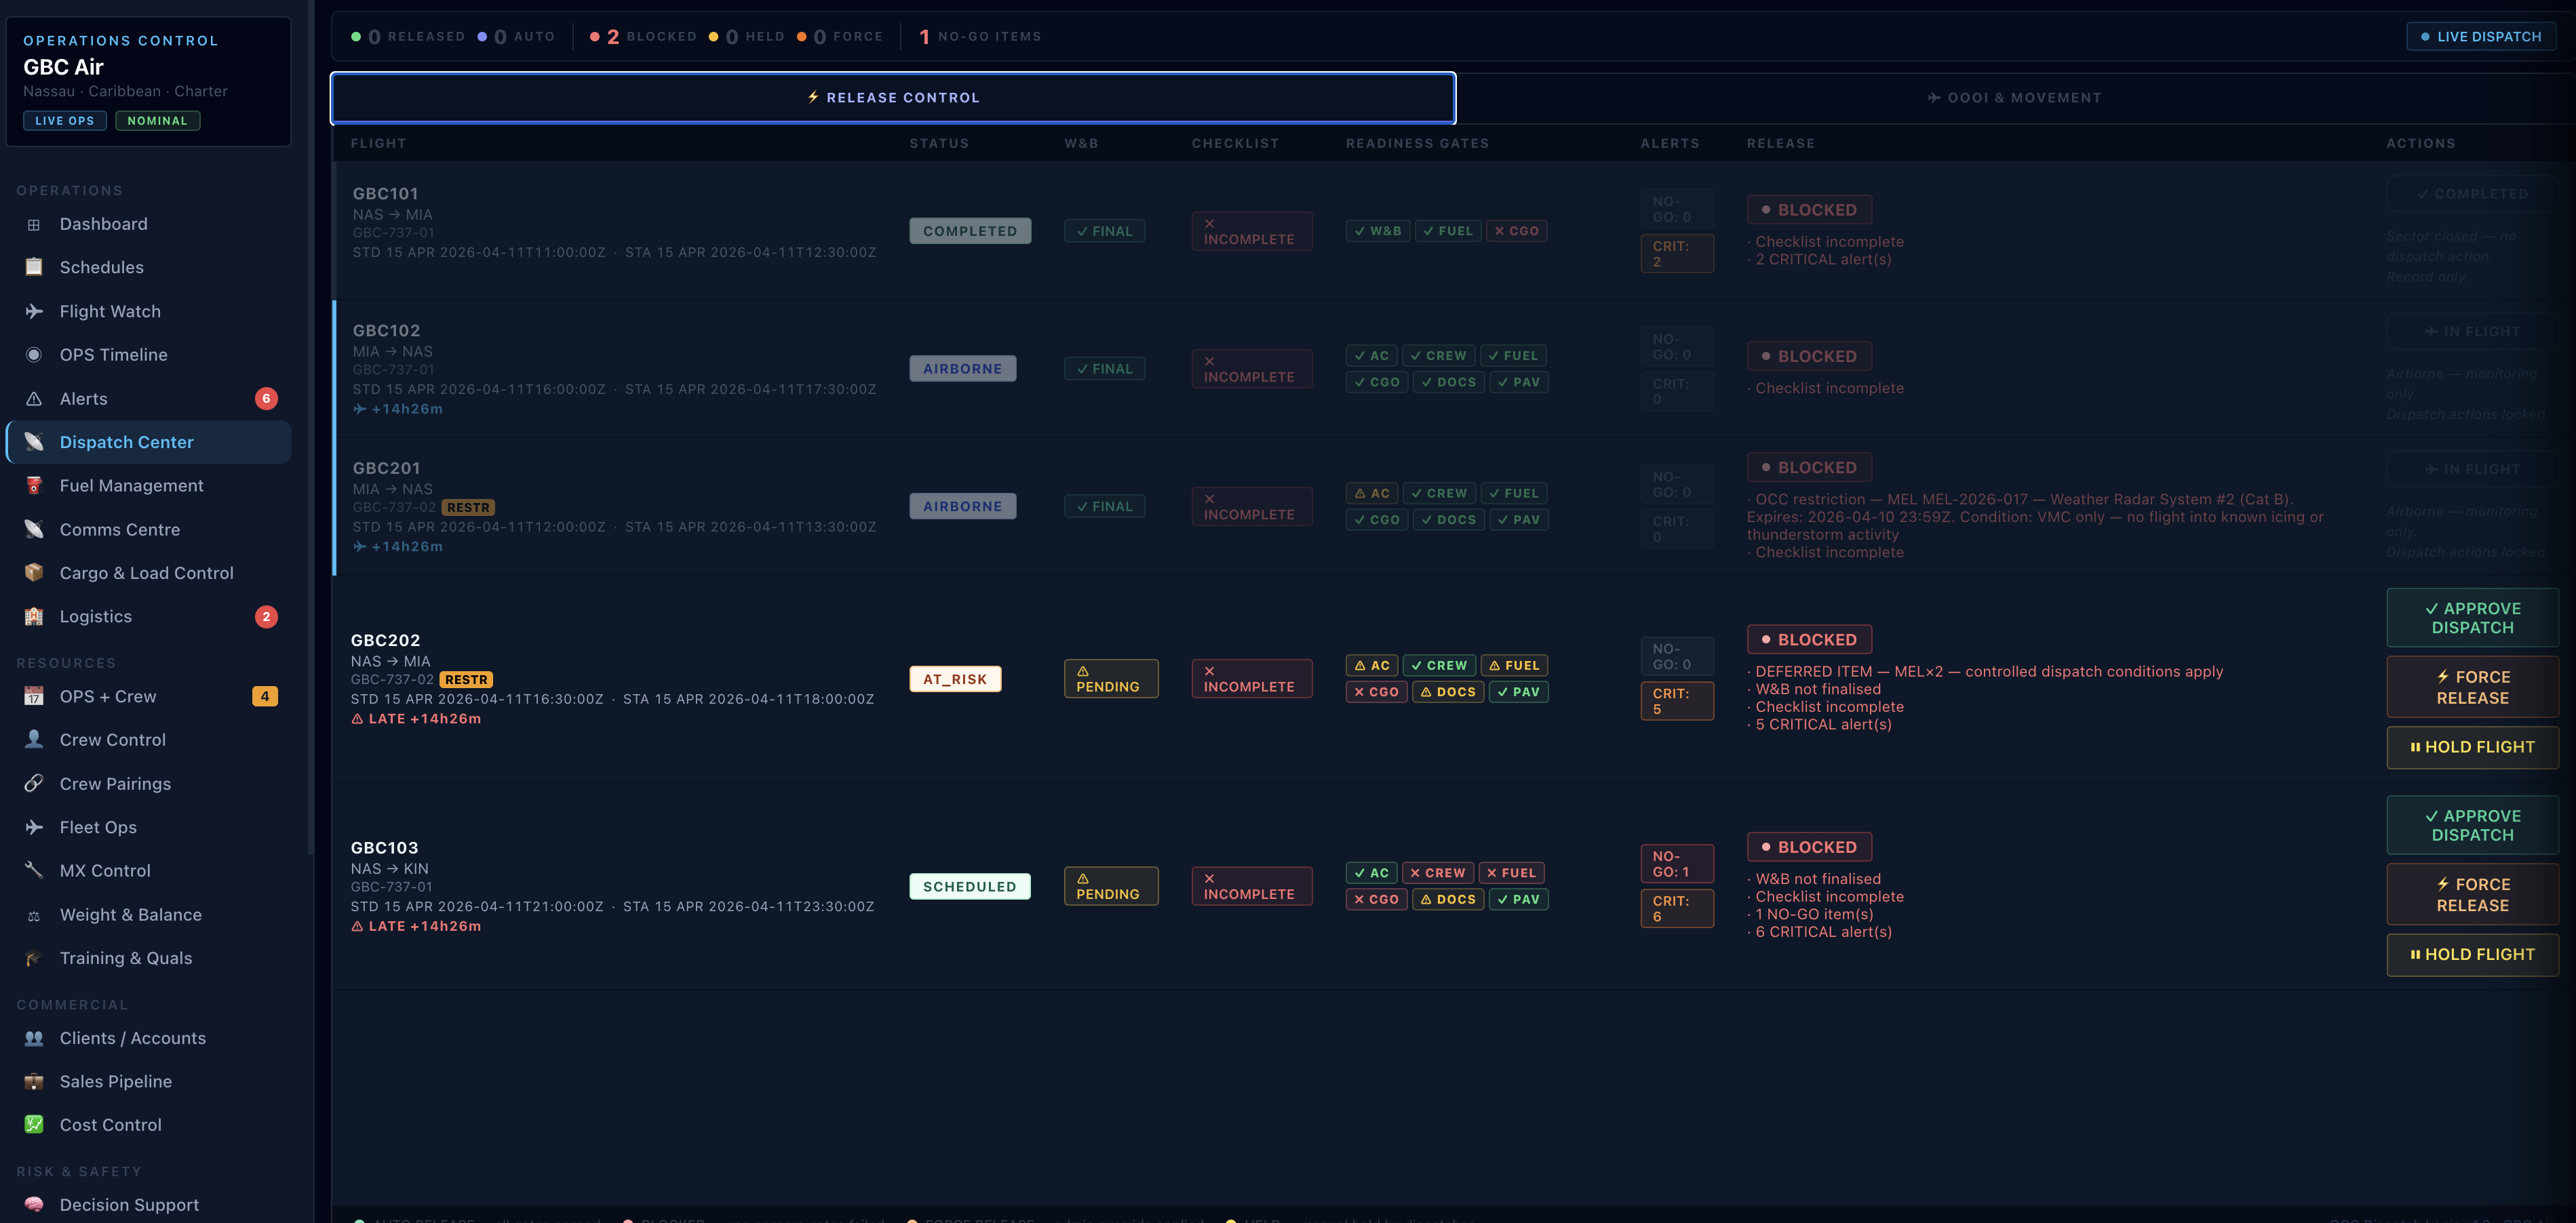Click the GBC202 DOCS warning gate chip

click(x=1448, y=692)
